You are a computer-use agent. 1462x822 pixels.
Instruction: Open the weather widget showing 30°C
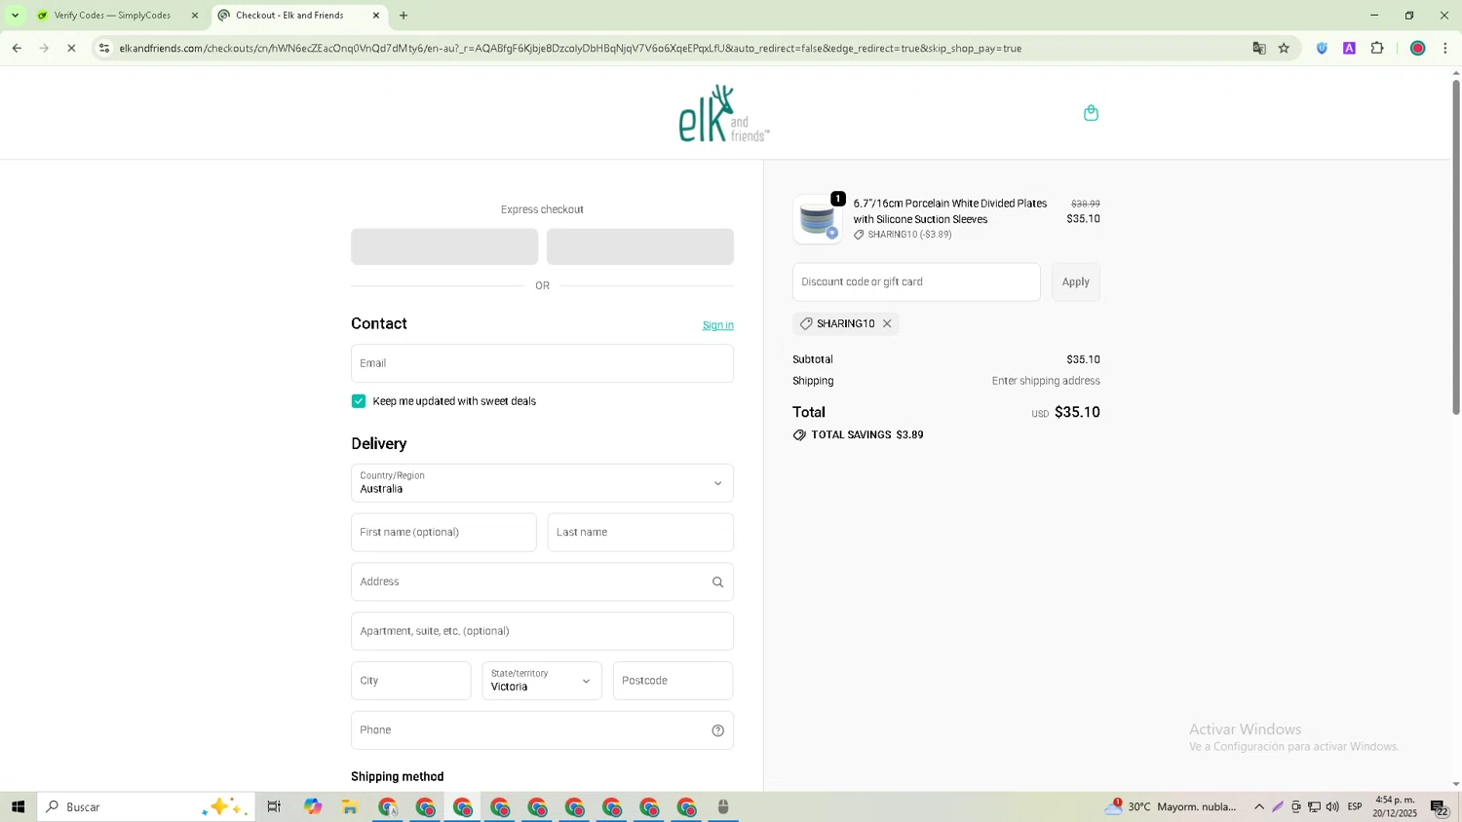coord(1172,807)
